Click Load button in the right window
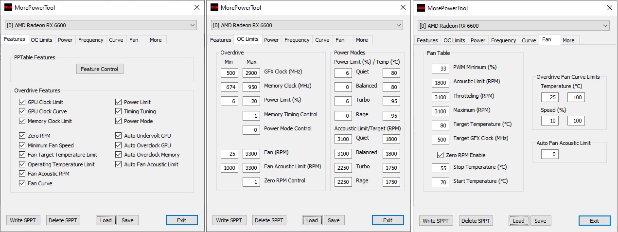The image size is (618, 232). pyautogui.click(x=519, y=221)
